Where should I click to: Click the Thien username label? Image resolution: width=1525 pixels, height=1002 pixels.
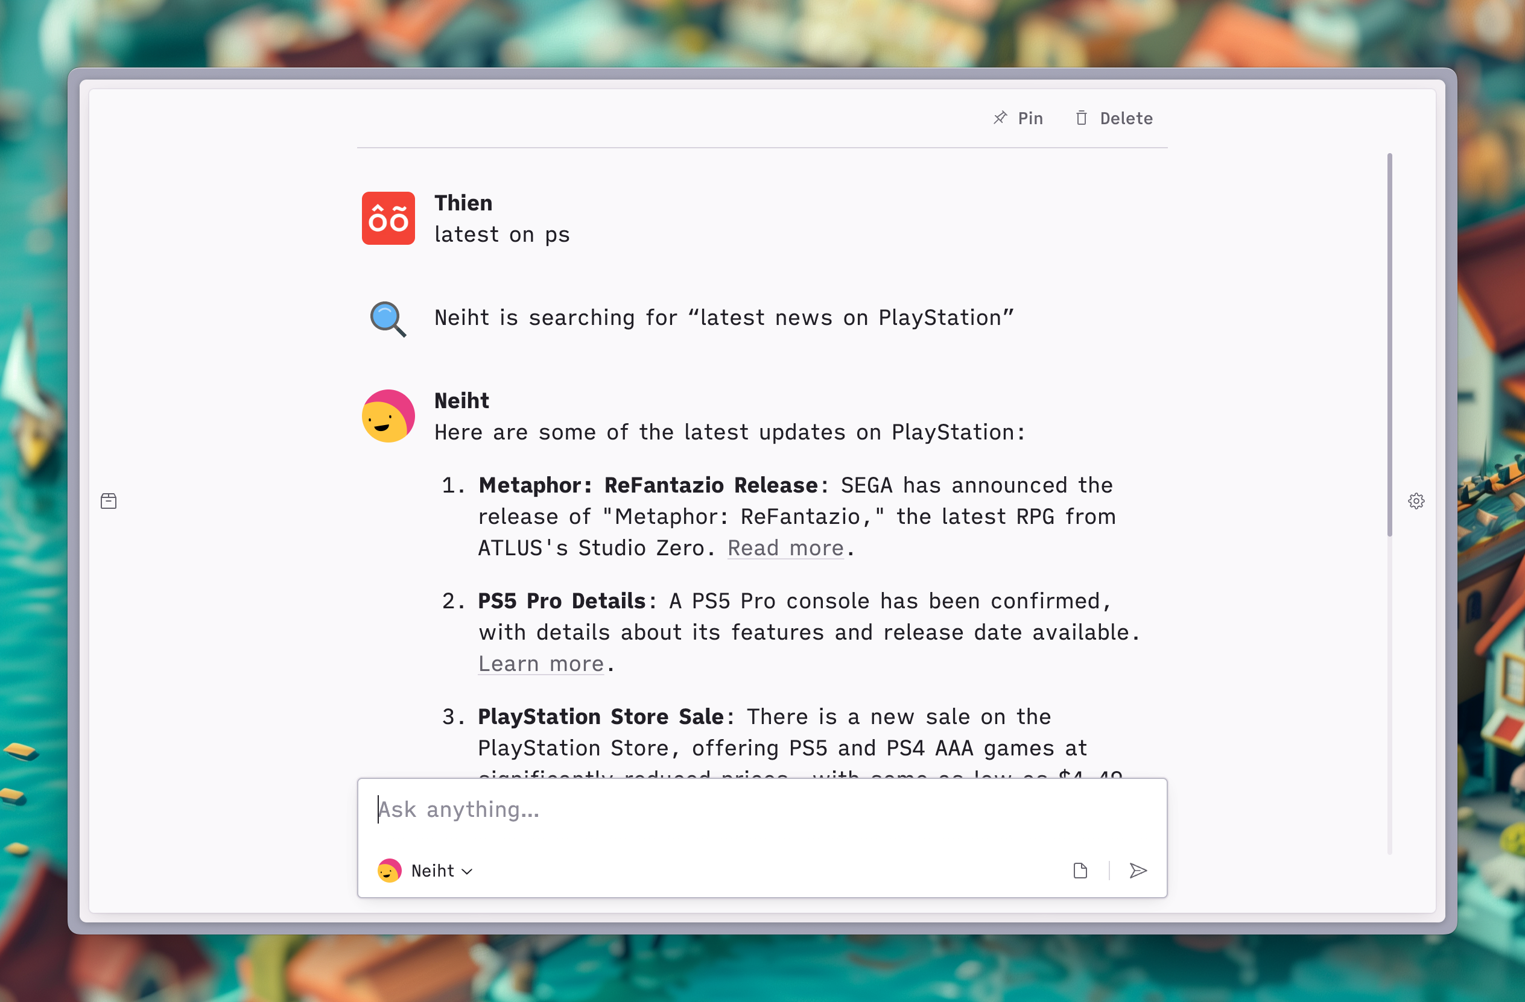[x=463, y=203]
